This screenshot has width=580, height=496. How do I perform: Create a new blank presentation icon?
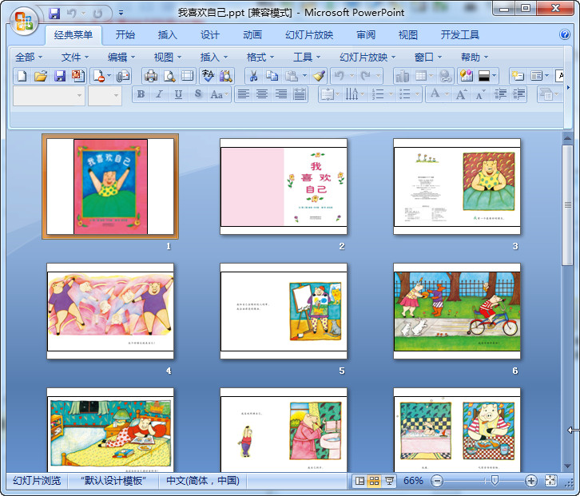tap(22, 76)
